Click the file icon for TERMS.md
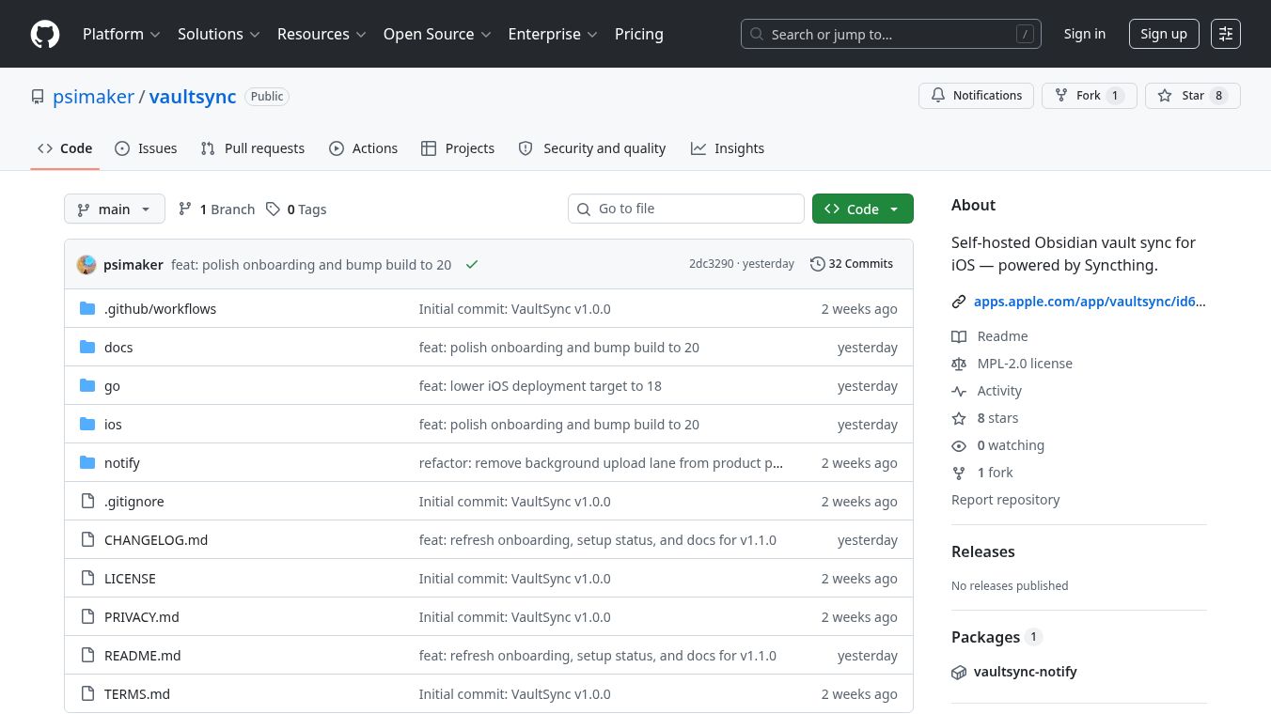 point(88,694)
